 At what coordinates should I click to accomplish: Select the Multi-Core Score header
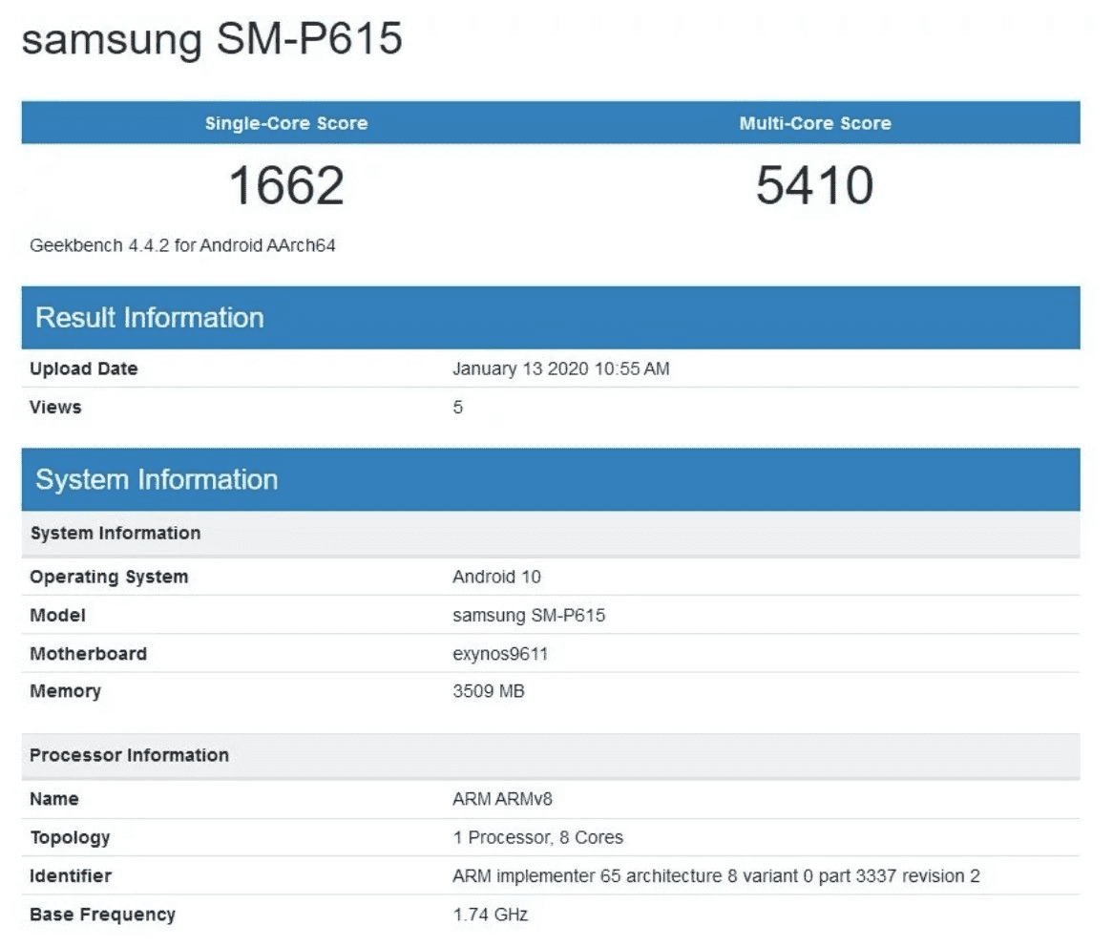(x=815, y=123)
